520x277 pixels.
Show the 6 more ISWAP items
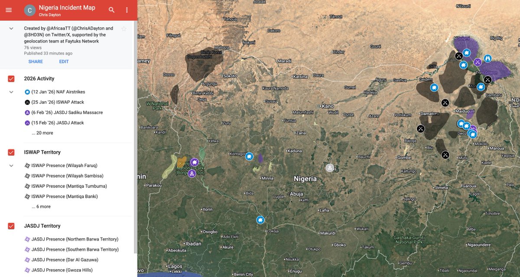click(41, 206)
